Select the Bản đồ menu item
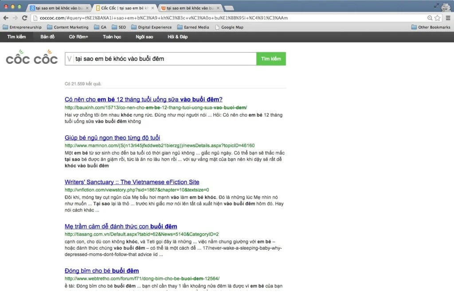454x295 pixels. click(x=47, y=37)
